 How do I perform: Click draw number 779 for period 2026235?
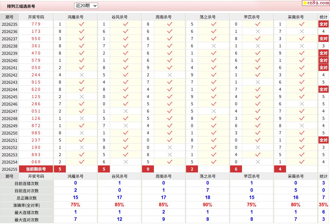(36, 24)
